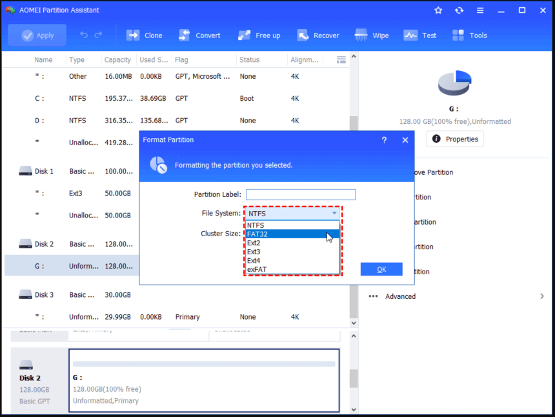Click the Apply checkmark button
The image size is (555, 417).
[x=37, y=36]
